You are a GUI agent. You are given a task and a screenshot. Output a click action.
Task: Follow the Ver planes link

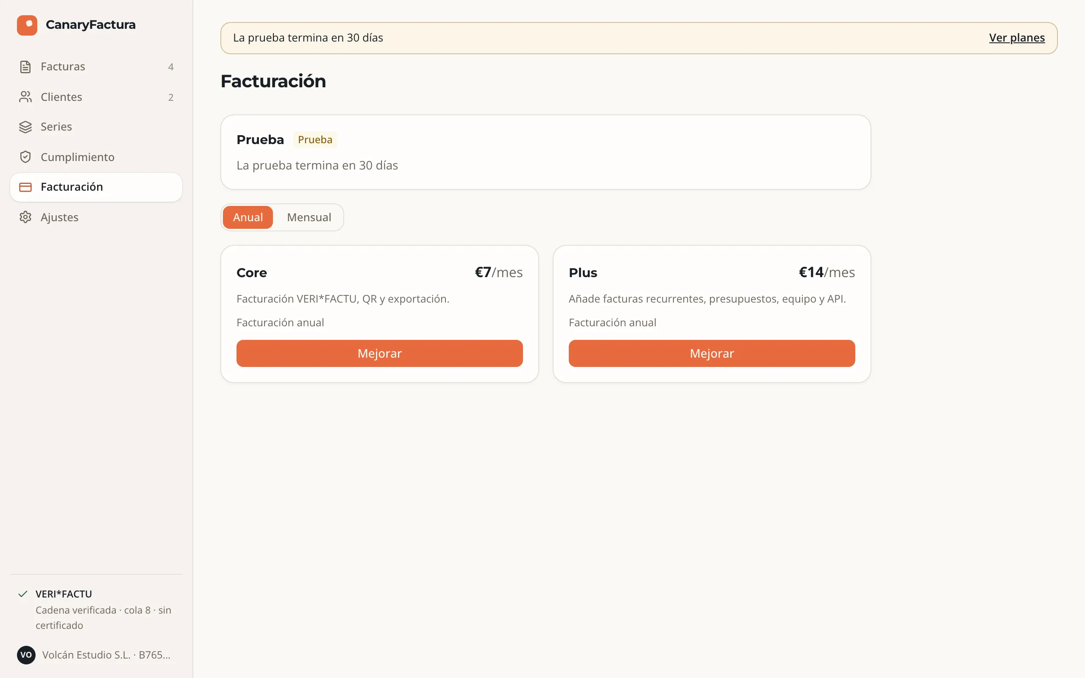coord(1017,38)
